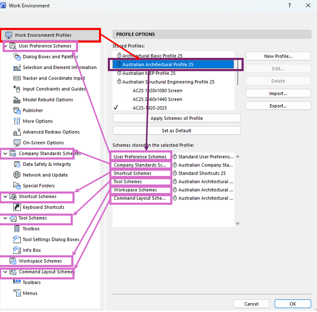Click the Toolbox icon
The width and height of the screenshot is (317, 312).
pos(17,229)
